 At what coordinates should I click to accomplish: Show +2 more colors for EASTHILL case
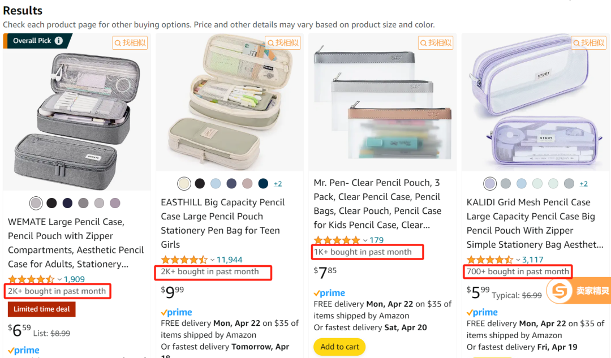[x=278, y=184]
